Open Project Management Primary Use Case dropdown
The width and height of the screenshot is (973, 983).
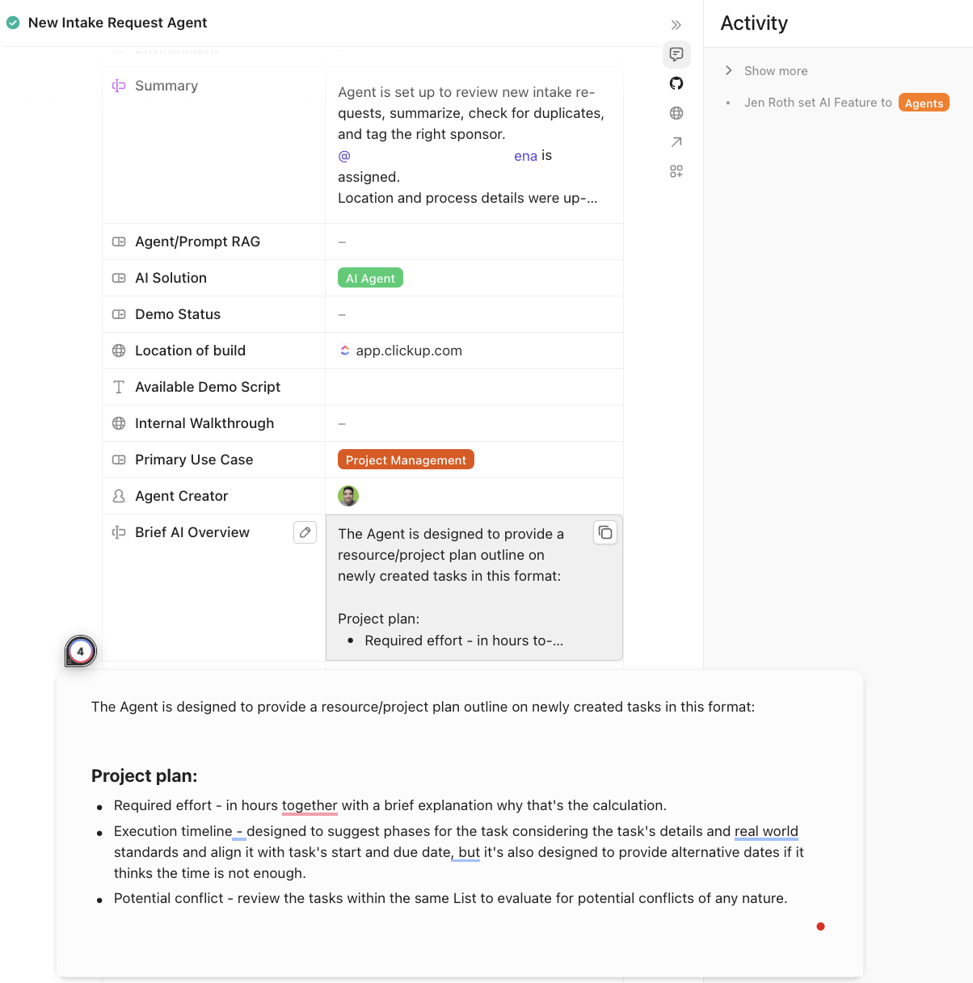click(406, 460)
